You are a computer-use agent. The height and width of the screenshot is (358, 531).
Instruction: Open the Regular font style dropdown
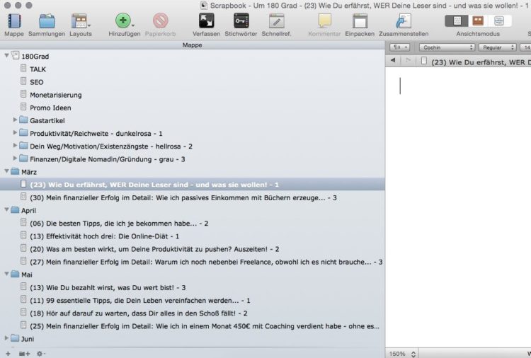point(498,47)
